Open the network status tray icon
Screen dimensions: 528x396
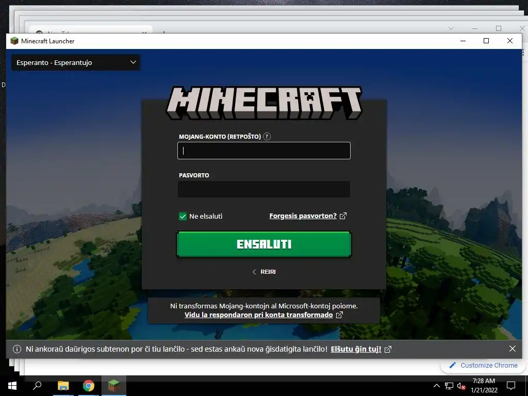(x=449, y=386)
